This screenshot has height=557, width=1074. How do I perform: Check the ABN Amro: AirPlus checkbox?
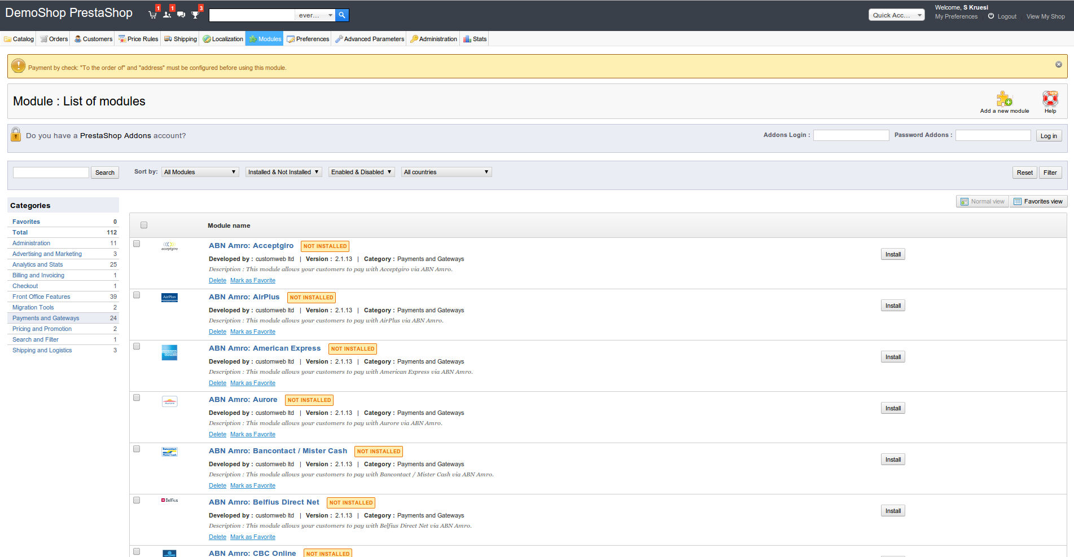click(137, 295)
